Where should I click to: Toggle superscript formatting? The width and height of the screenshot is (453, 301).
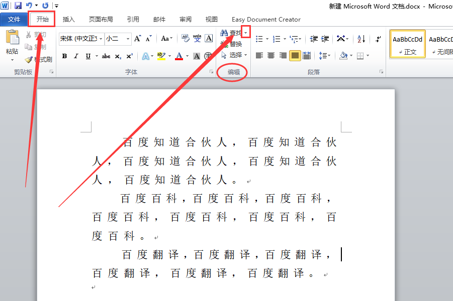129,56
